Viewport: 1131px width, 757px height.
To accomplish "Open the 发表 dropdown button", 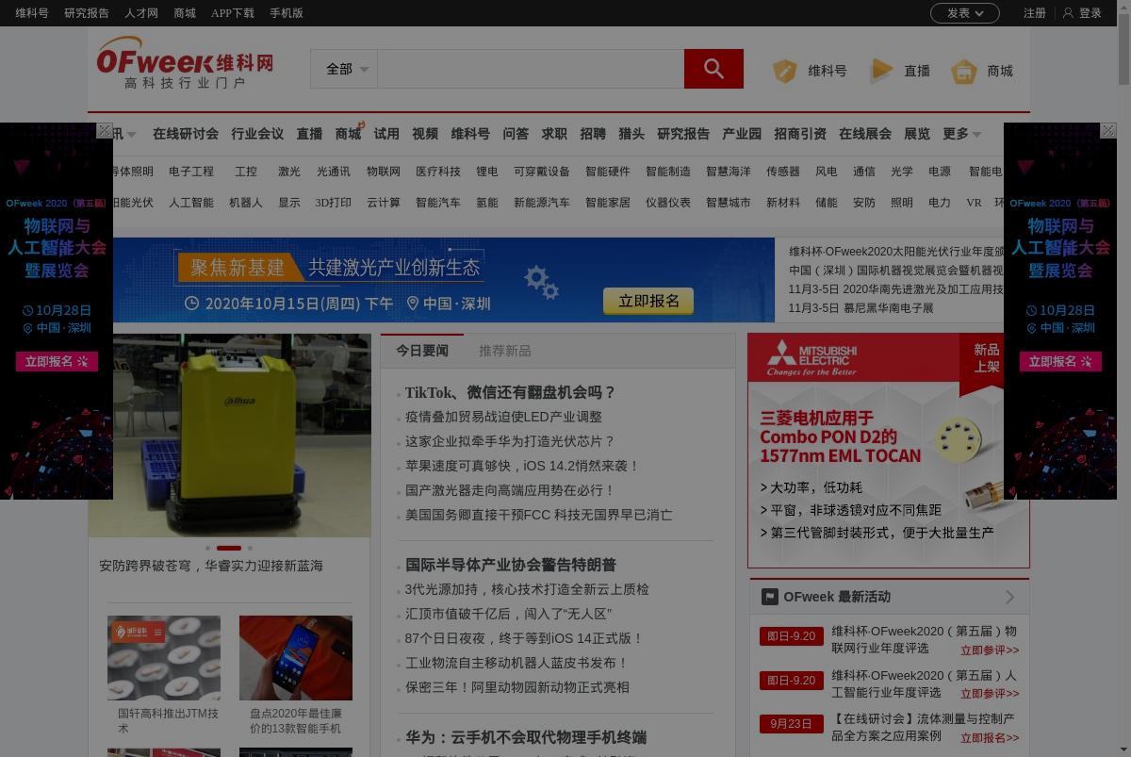I will tap(965, 13).
